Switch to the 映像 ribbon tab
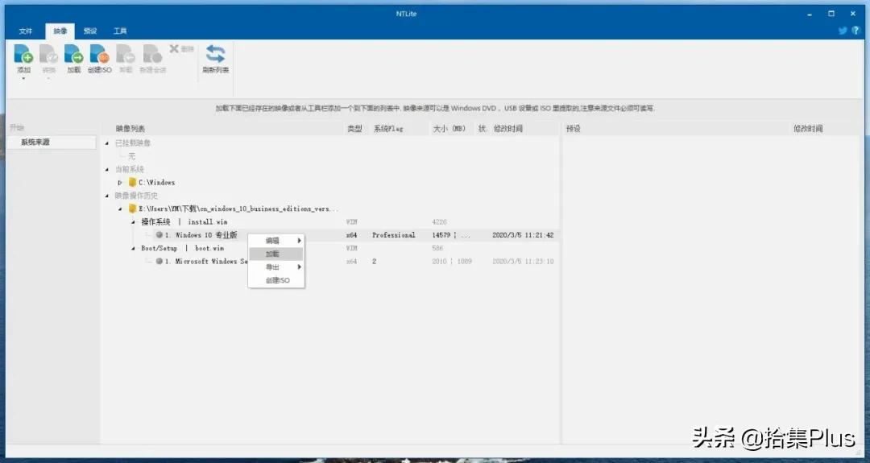 pos(60,31)
